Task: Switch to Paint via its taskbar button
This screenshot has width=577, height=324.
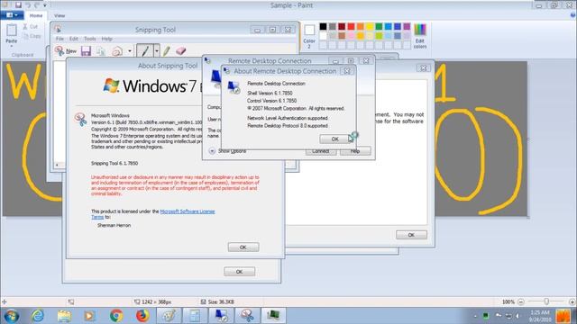Action: tap(169, 316)
